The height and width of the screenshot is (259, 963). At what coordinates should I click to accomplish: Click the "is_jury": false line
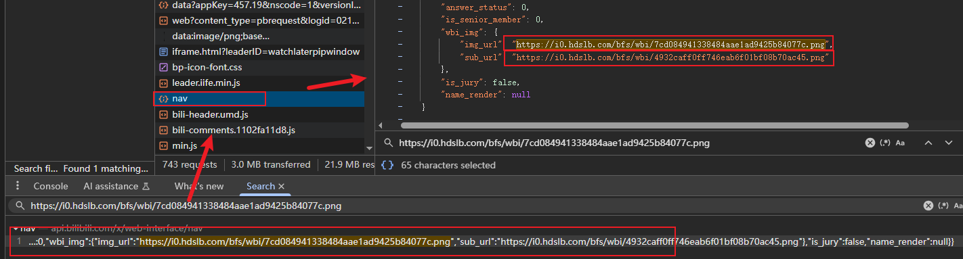(x=480, y=83)
